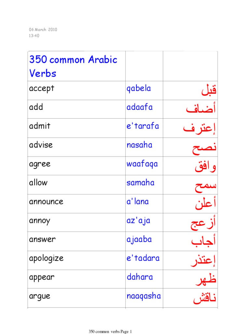Click the time stamp "13:40"
The height and width of the screenshot is (334, 250).
[34, 36]
